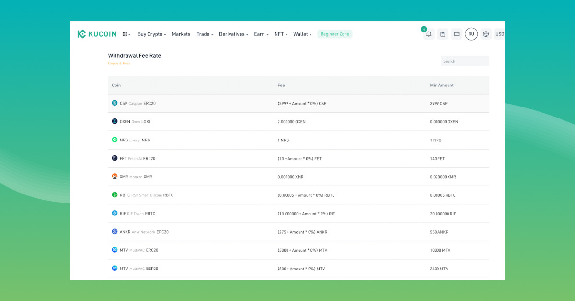Expand the Derivatives dropdown menu
Image resolution: width=575 pixels, height=301 pixels.
pyautogui.click(x=233, y=34)
